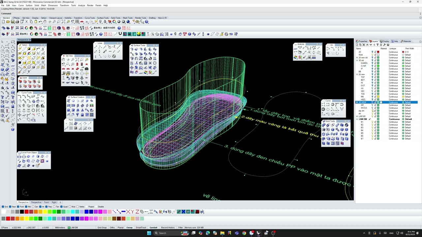422x237 pixels.
Task: Click the red Y axis constraint icon
Action: [133, 212]
